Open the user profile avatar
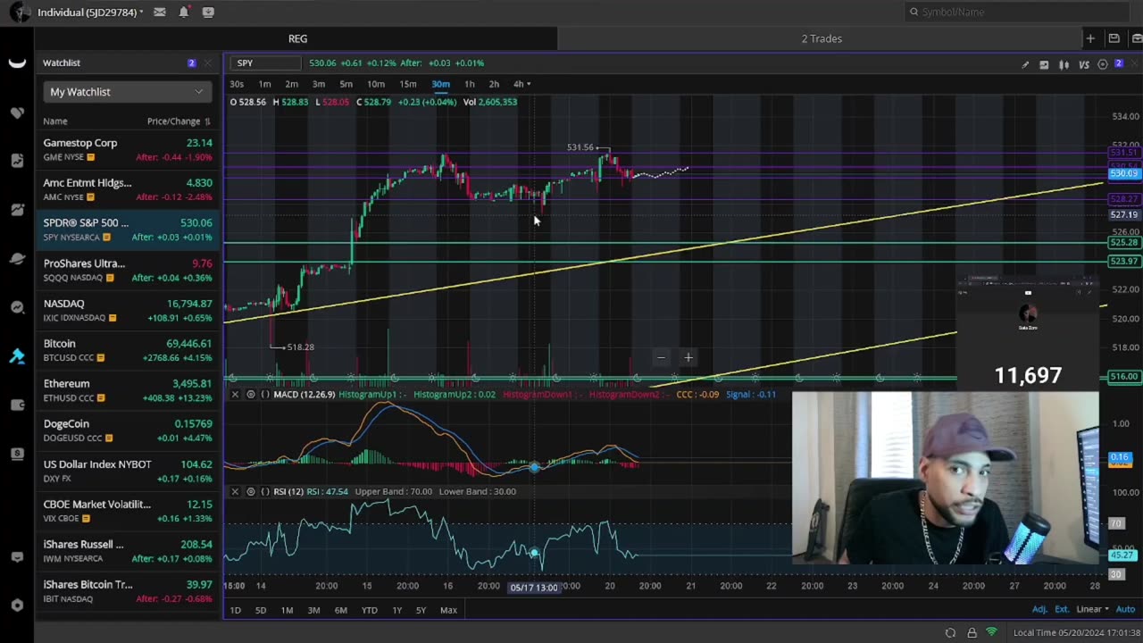The image size is (1143, 643). click(20, 12)
